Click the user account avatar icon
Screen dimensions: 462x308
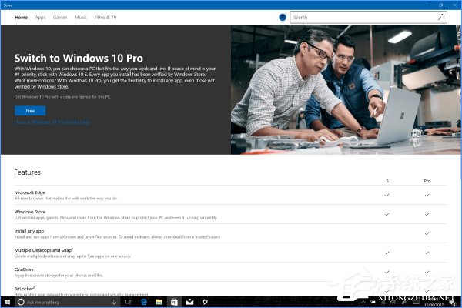pyautogui.click(x=283, y=16)
